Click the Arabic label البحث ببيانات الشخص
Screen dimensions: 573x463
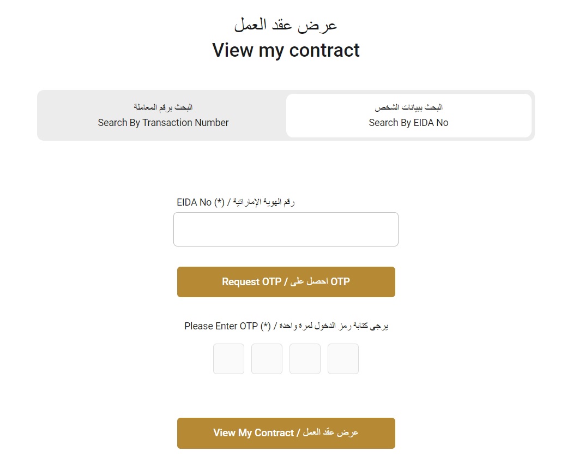[x=409, y=106]
